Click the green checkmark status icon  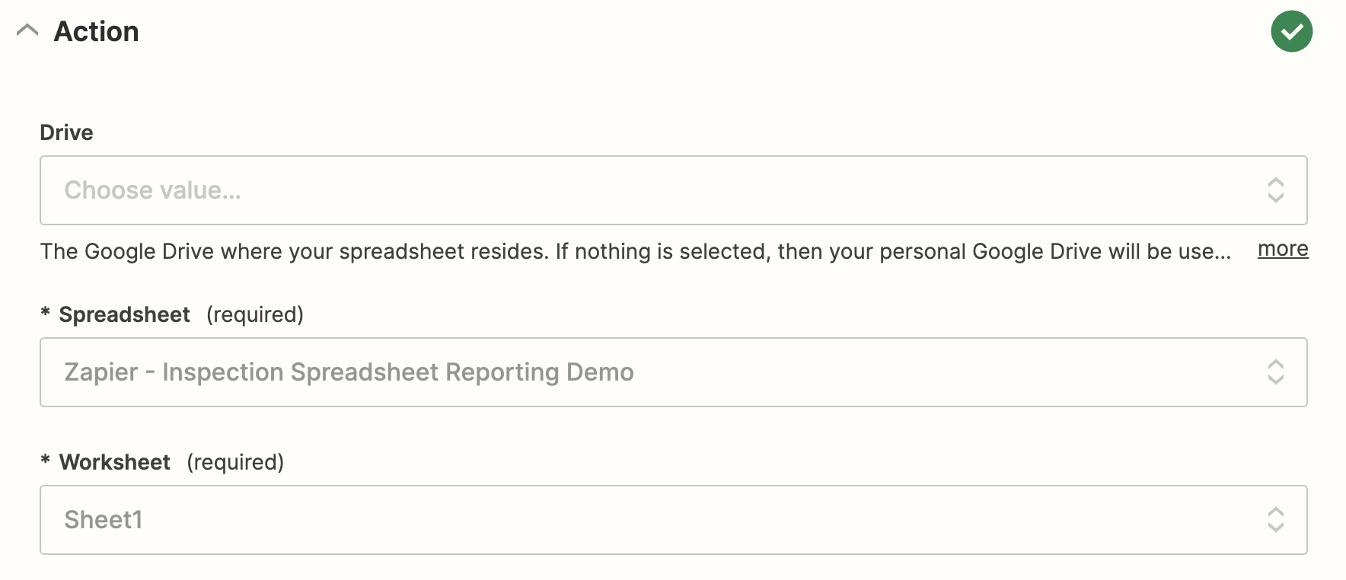tap(1291, 31)
